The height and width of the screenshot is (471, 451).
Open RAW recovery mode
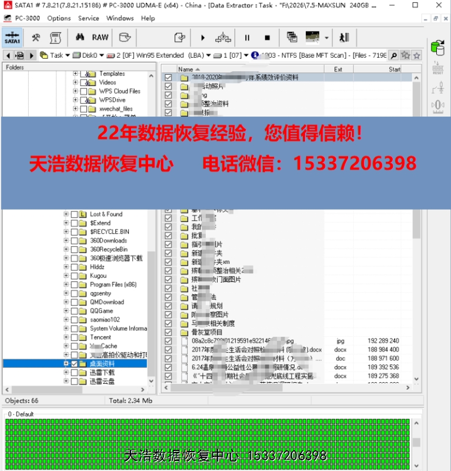[x=100, y=37]
